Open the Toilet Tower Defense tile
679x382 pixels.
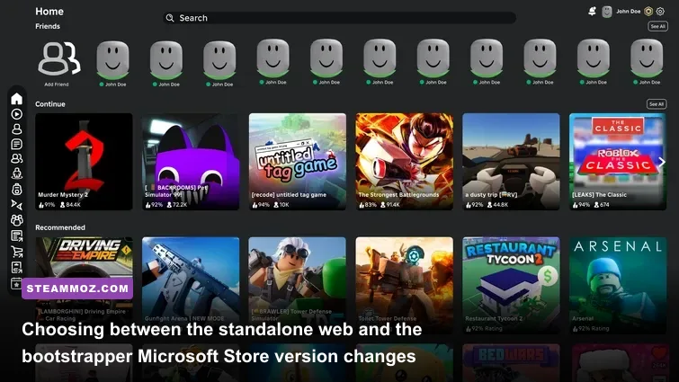click(x=405, y=286)
